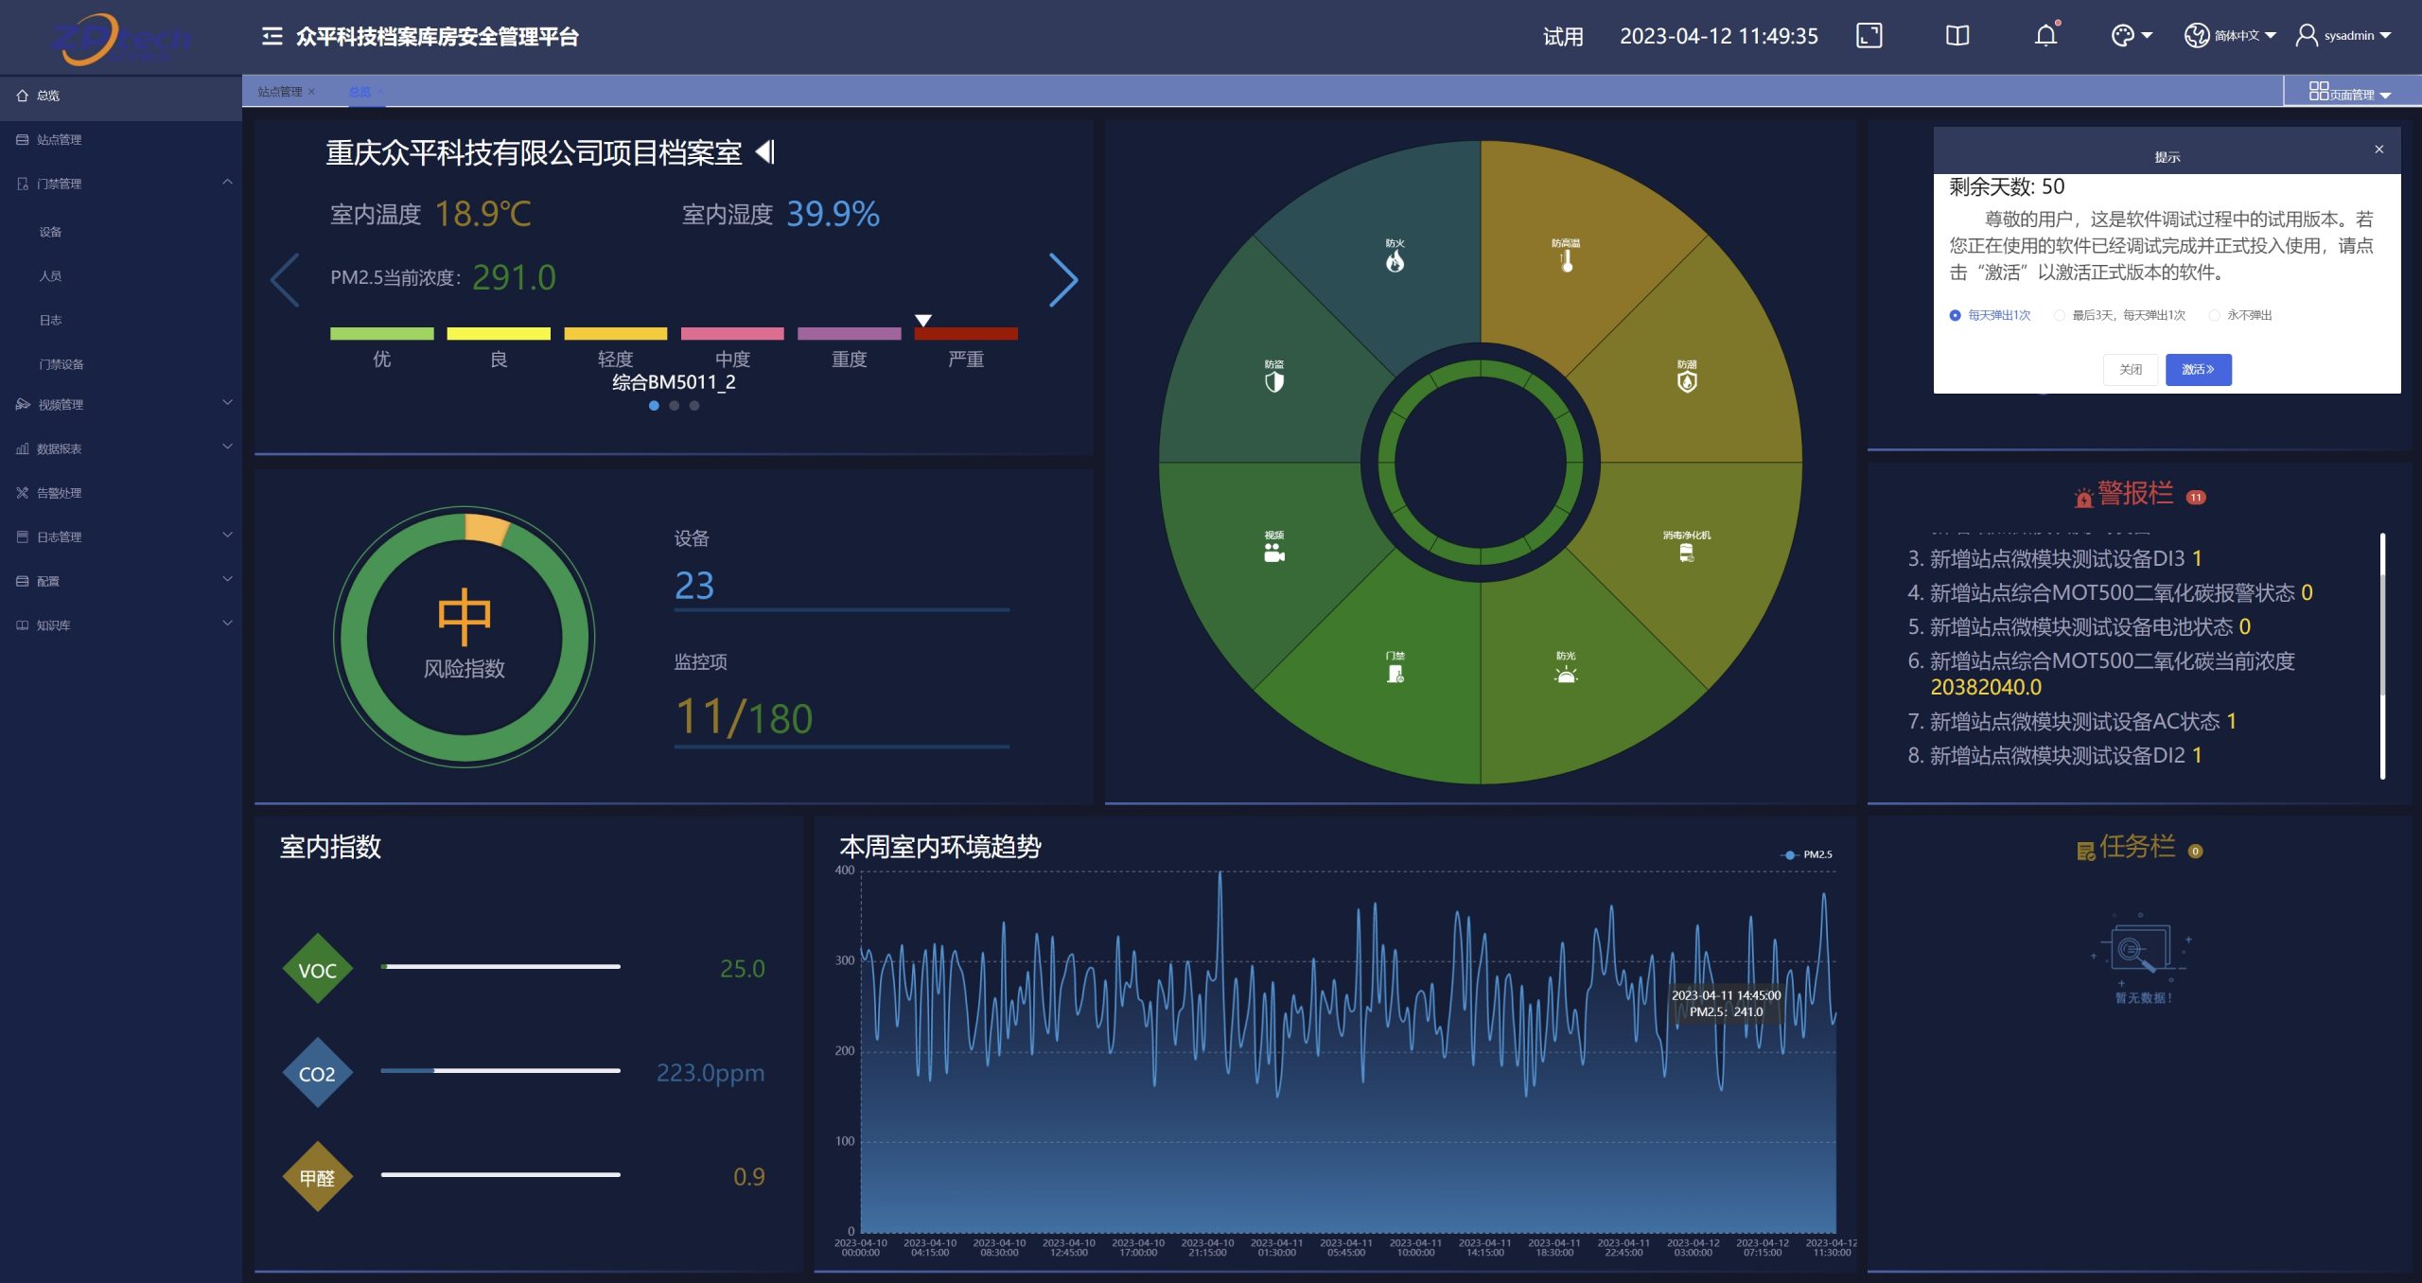Expand the 视频管理 menu

point(227,403)
